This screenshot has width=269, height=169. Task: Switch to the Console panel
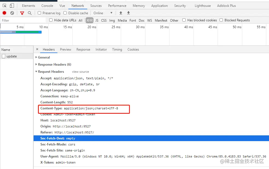pos(47,6)
